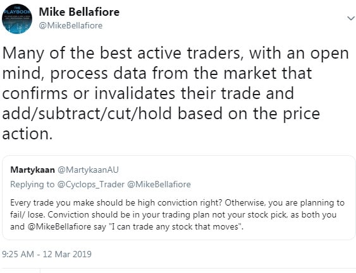Click the @MartykaanAU handle
This screenshot has height=273, width=356.
click(88, 170)
